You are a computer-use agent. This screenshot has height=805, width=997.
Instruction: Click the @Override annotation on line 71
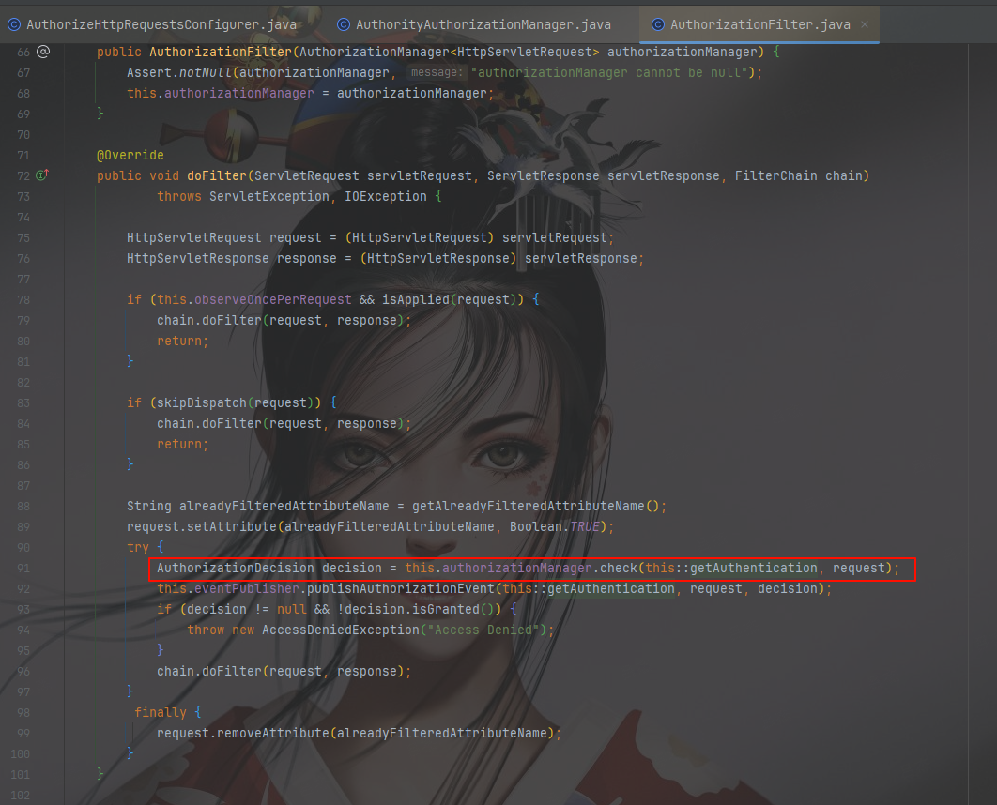130,155
